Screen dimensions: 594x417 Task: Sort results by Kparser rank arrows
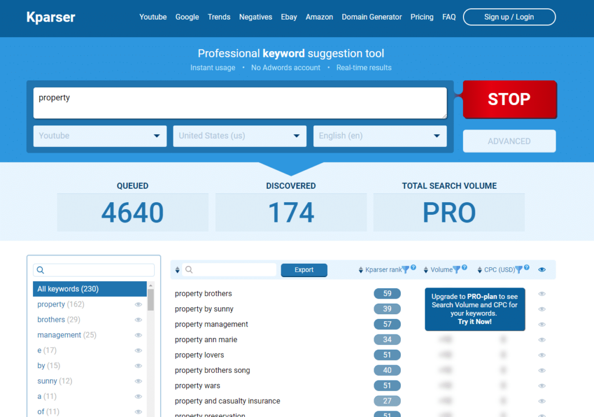point(361,270)
